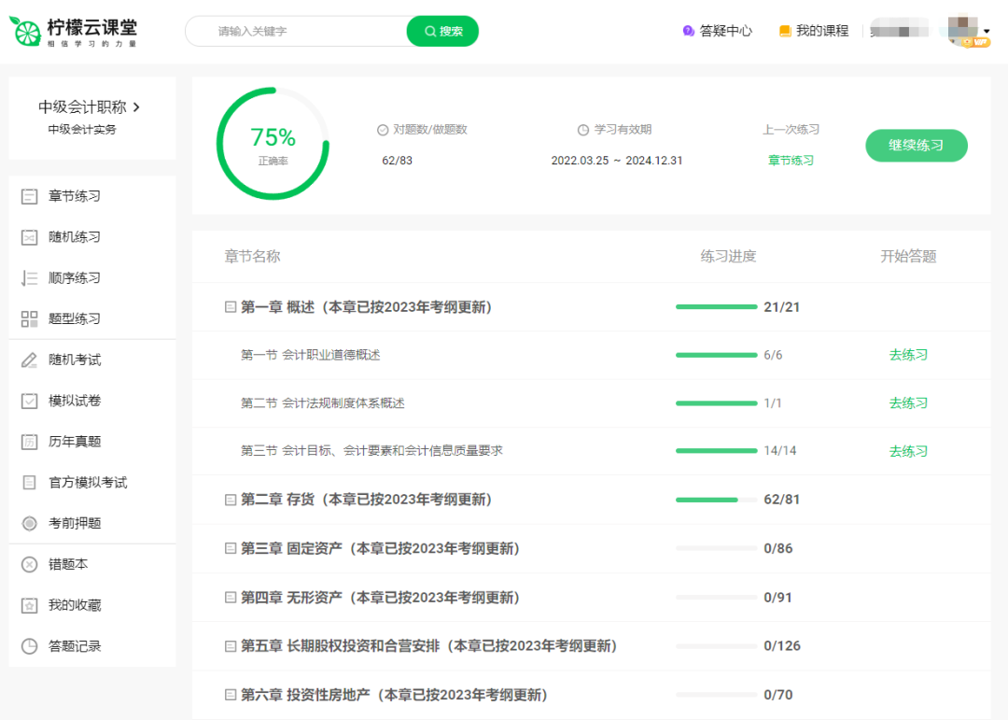Click the 0/126 progress count
The height and width of the screenshot is (720, 1008).
tap(782, 645)
